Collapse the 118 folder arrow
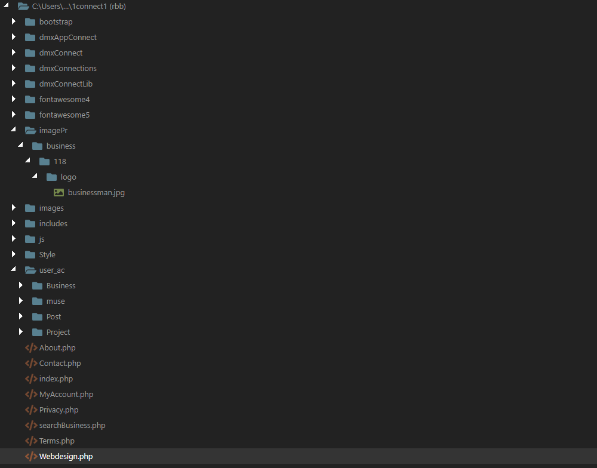This screenshot has width=597, height=468. [x=28, y=161]
